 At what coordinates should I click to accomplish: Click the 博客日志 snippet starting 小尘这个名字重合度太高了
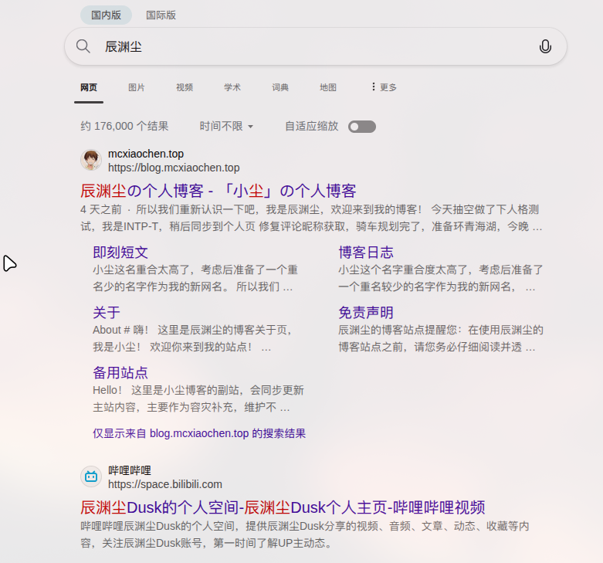(441, 278)
